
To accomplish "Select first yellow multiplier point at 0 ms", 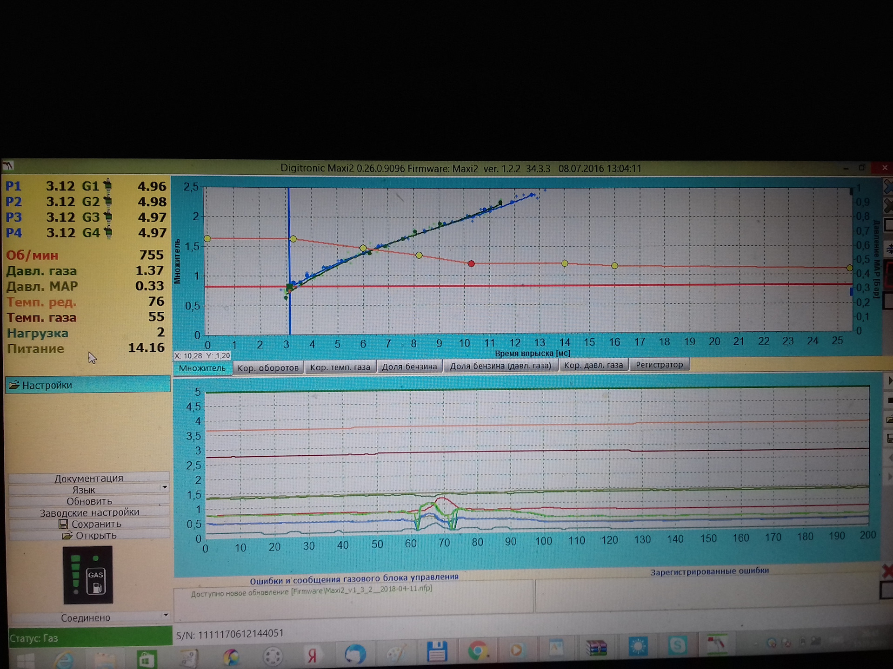I will 207,238.
